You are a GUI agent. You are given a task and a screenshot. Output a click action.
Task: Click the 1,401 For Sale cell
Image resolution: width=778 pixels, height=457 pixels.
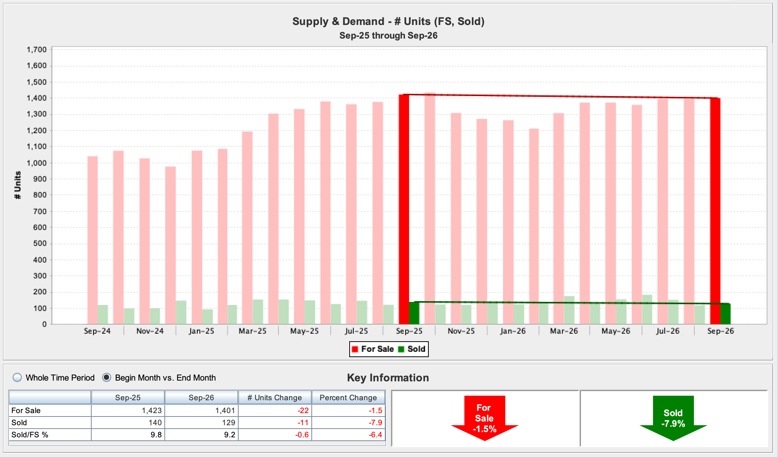pos(202,410)
